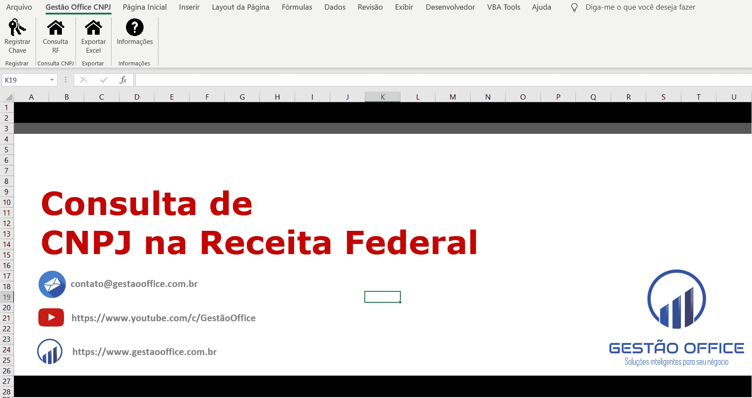The width and height of the screenshot is (752, 398).
Task: Open the Desenvolvedor tab
Action: coord(450,7)
